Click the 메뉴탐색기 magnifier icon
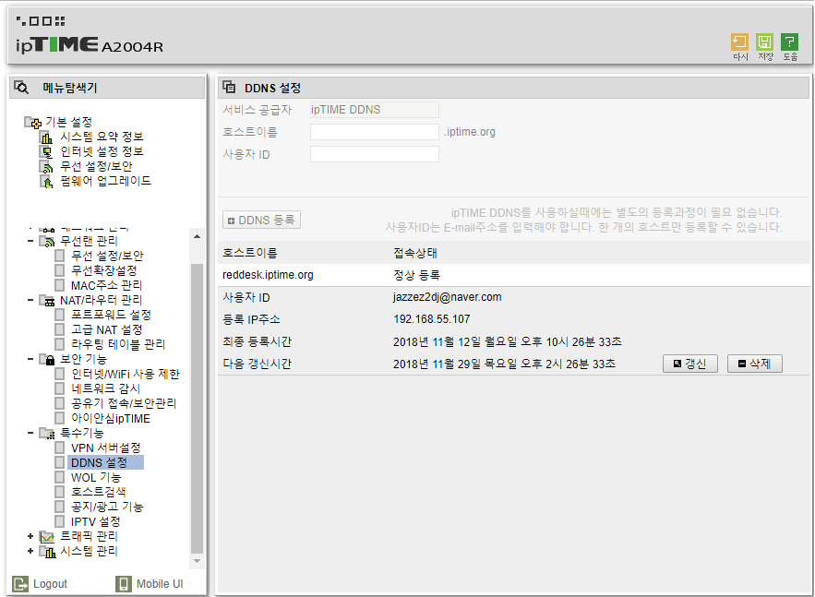This screenshot has width=815, height=597. (x=21, y=88)
